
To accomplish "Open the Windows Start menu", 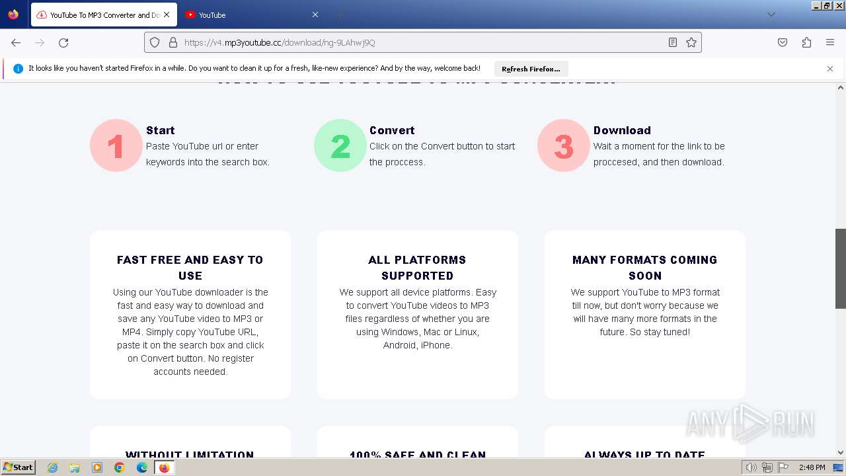I will [18, 467].
